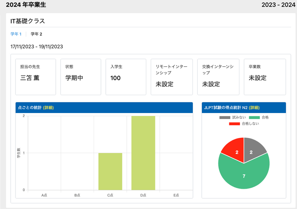Viewport: 297px width, 209px height.
Task: Open 詳細 link for JLPT試験の得点統計 N2
Action: pos(254,107)
